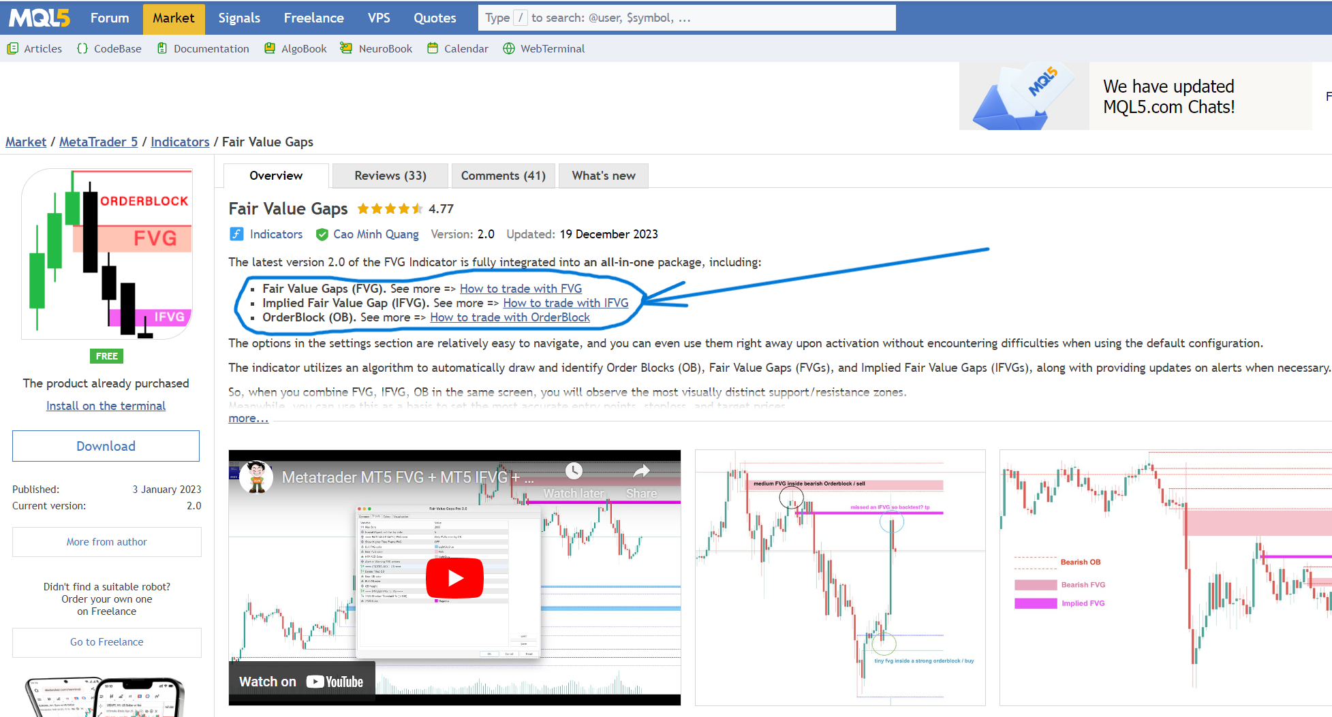The image size is (1332, 717).
Task: Open the Forum menu
Action: tap(110, 18)
